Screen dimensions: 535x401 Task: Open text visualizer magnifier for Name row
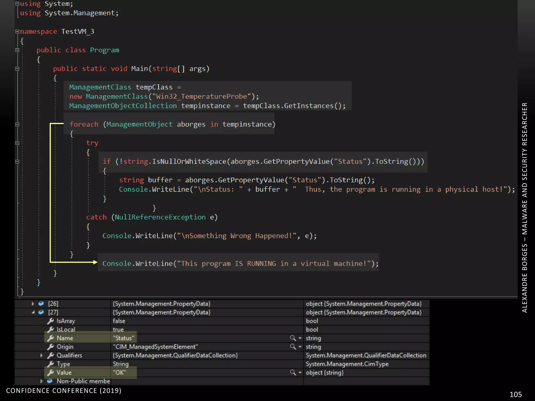(x=293, y=338)
